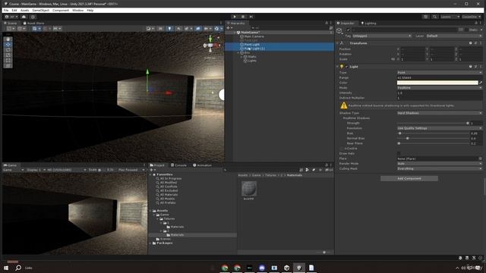486x273 pixels.
Task: Switch to the Console tab
Action: point(179,165)
